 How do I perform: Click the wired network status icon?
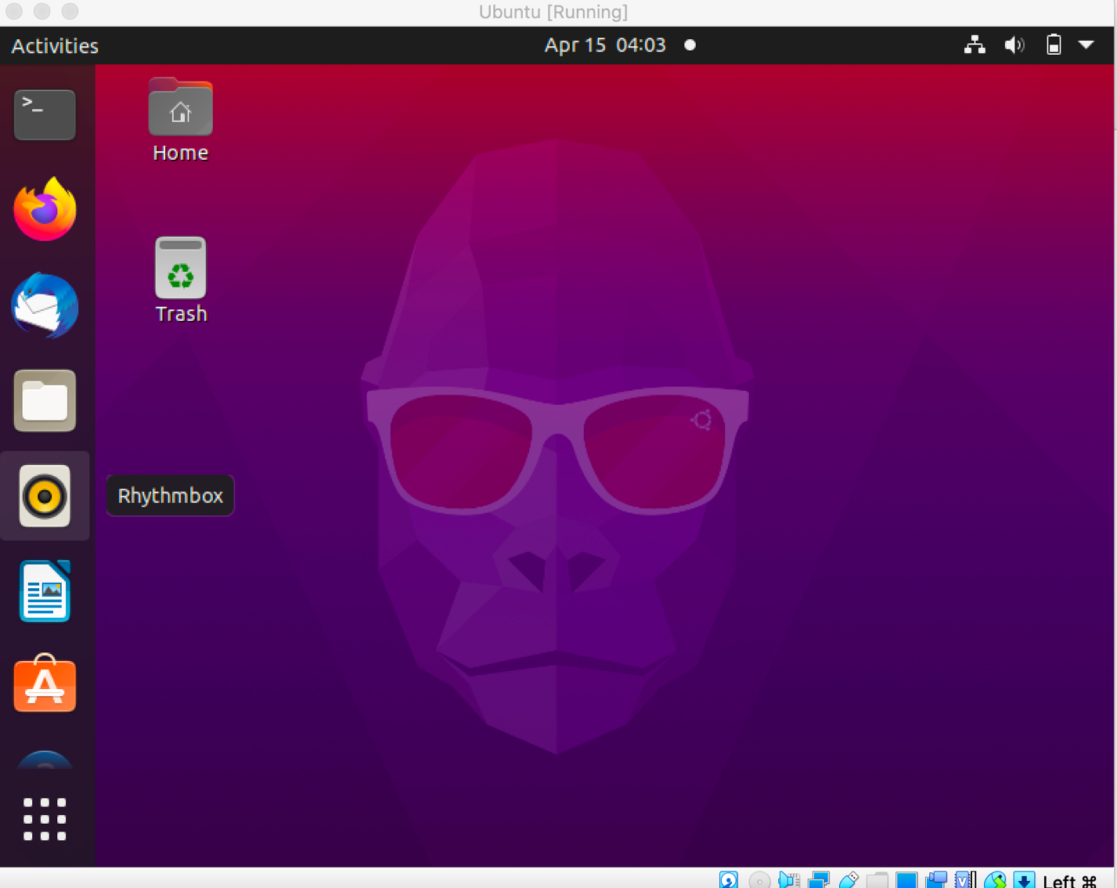[975, 45]
